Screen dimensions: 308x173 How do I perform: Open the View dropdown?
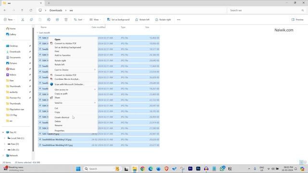[x=95, y=20]
